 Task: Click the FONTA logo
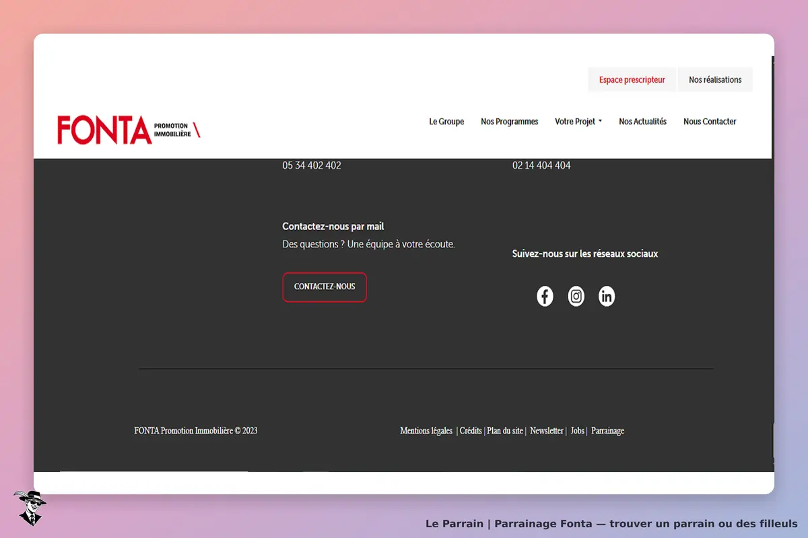click(129, 130)
